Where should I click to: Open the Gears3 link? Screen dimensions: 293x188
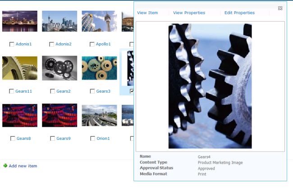click(x=103, y=91)
